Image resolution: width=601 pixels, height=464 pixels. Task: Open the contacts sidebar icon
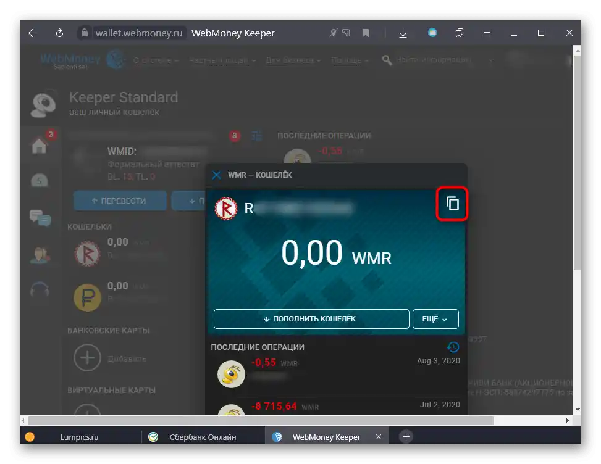[40, 255]
